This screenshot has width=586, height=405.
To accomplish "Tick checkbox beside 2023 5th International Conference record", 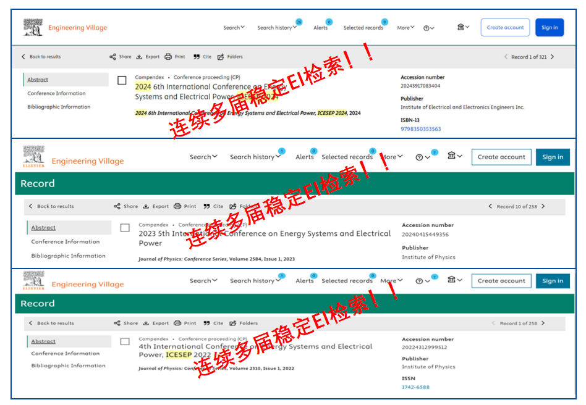I will click(x=125, y=228).
